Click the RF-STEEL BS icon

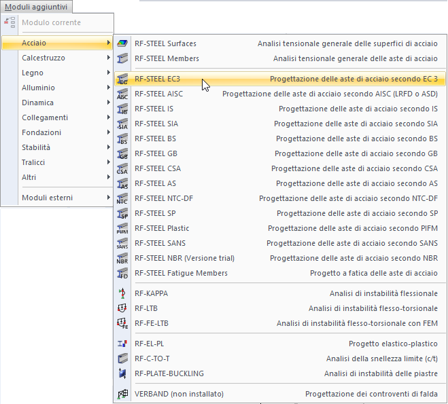coord(122,139)
